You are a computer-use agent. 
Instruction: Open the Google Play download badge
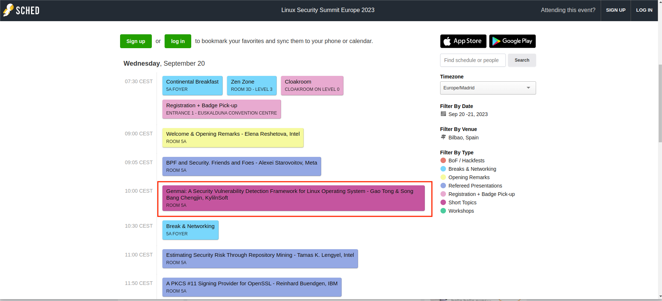pyautogui.click(x=512, y=41)
